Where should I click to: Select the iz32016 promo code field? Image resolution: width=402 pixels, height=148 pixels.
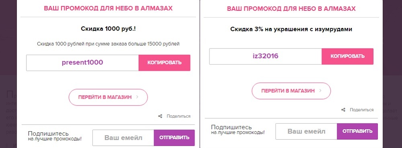coord(265,56)
